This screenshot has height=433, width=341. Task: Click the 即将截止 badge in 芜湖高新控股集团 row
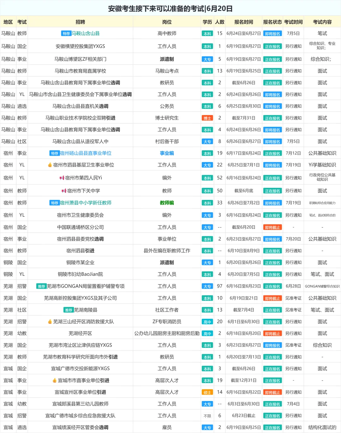272,298
